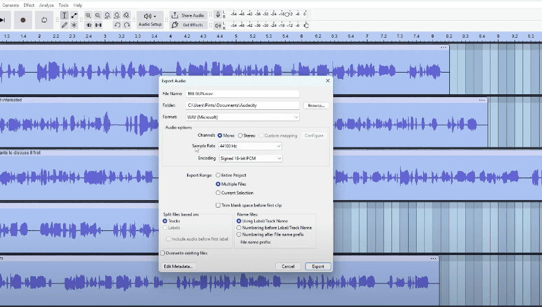This screenshot has width=542, height=307.
Task: Select the Envelope tool
Action: (x=74, y=15)
